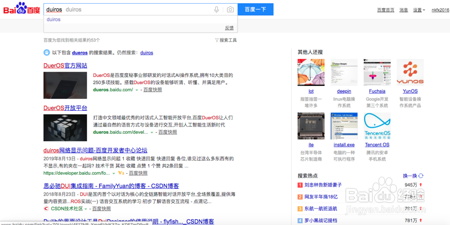Open the DuiDesigner CSDN博客 result

point(129,221)
